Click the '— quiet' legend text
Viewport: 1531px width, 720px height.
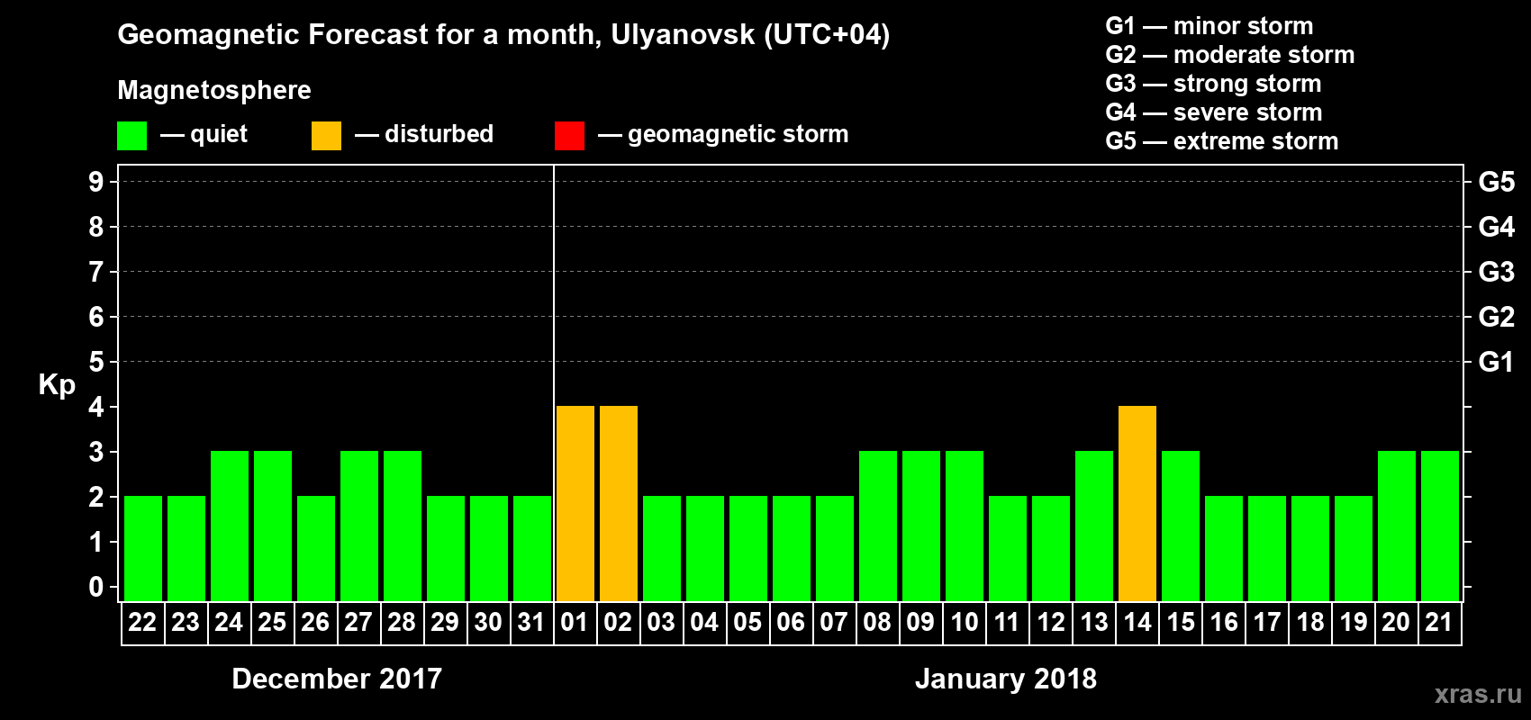204,135
